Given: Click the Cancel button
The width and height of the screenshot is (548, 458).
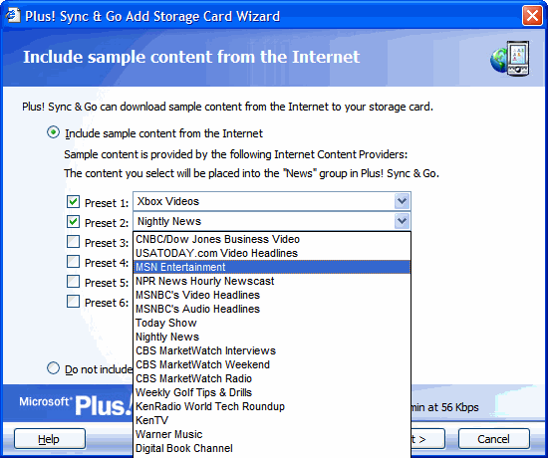Looking at the screenshot, I should pyautogui.click(x=493, y=439).
